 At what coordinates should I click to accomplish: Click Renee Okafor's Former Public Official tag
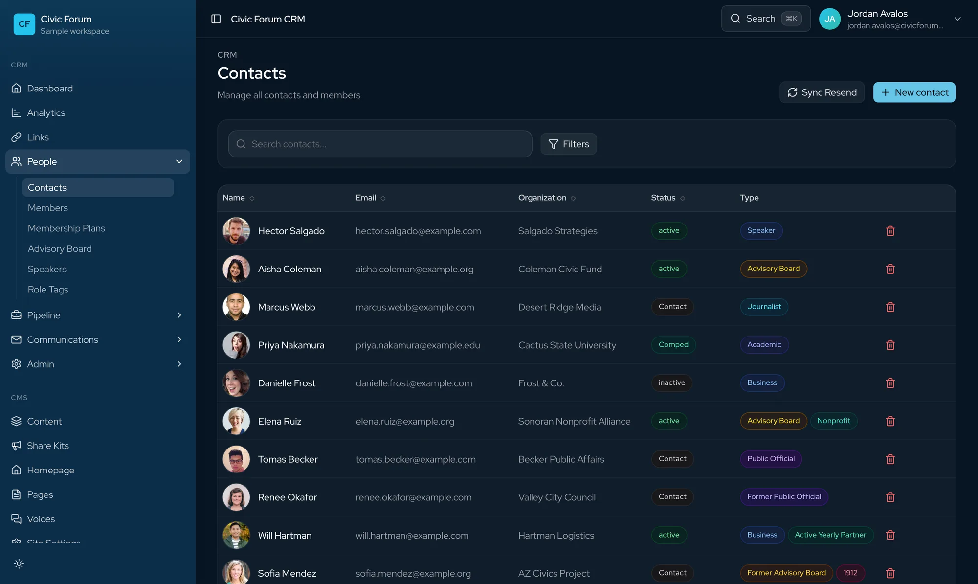(784, 497)
